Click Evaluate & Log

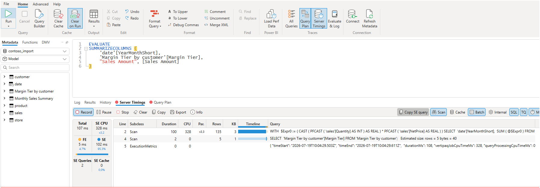[335, 18]
